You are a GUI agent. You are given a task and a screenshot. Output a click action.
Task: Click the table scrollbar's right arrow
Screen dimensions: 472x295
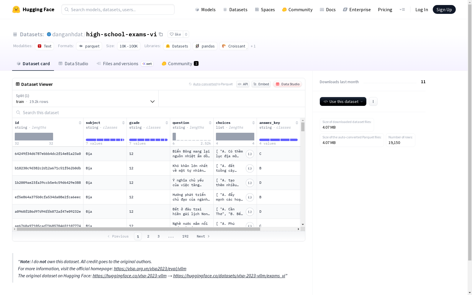[x=299, y=229]
